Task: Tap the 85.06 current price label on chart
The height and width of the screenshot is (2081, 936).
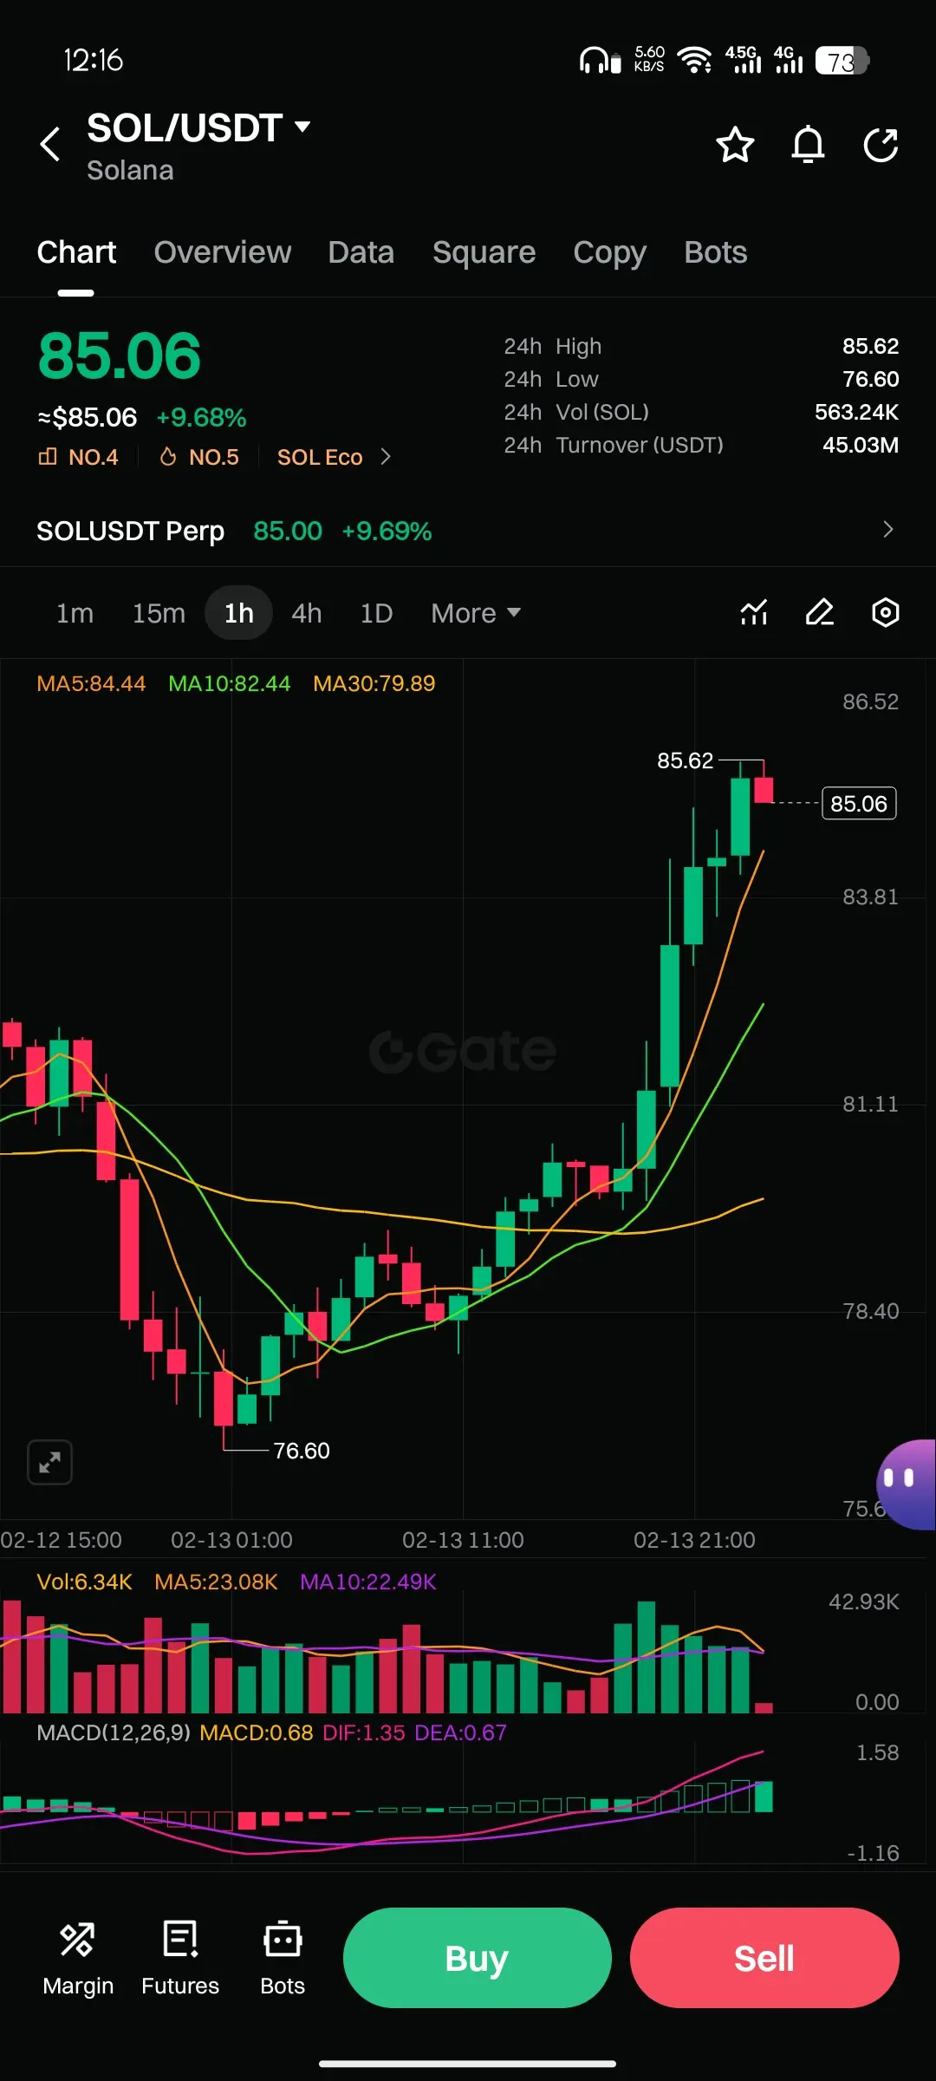Action: click(x=859, y=804)
